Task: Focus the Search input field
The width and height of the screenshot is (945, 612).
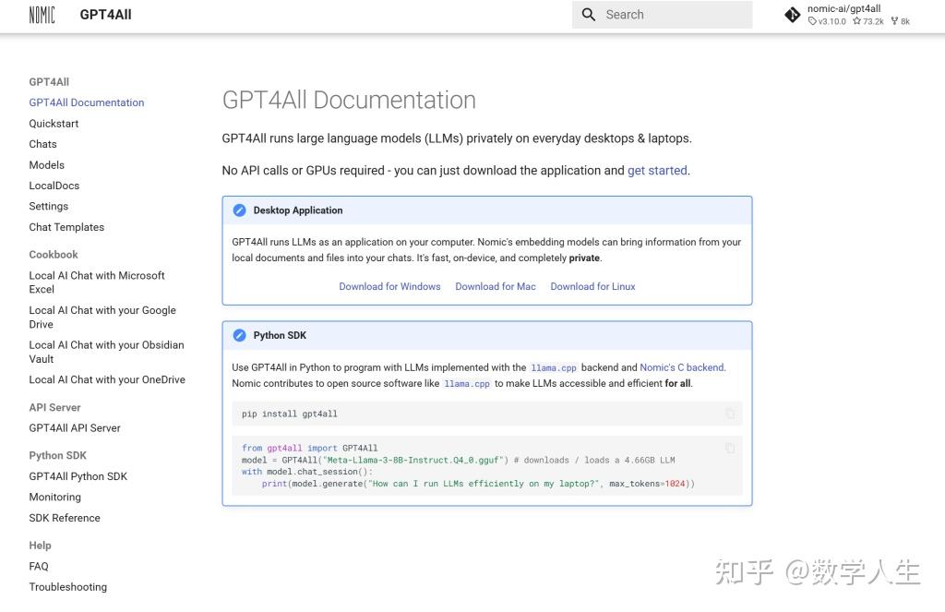Action: [662, 15]
